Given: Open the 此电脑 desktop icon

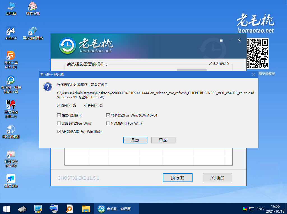Looking at the screenshot, I should [x=11, y=8].
